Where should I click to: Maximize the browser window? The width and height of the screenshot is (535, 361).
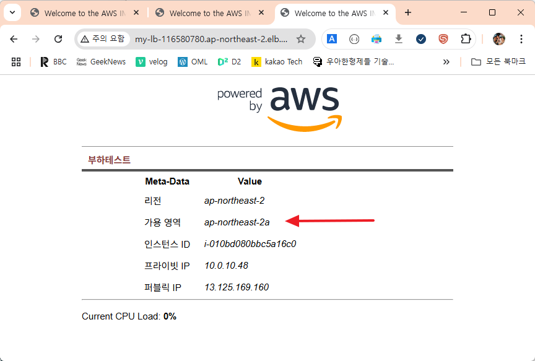pos(492,12)
